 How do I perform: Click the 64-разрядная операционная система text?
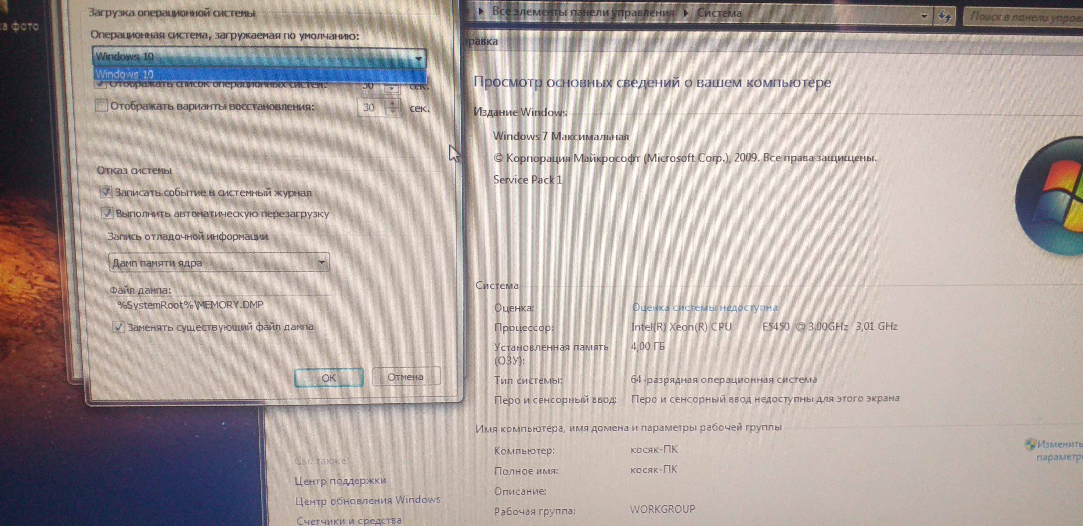pos(724,379)
